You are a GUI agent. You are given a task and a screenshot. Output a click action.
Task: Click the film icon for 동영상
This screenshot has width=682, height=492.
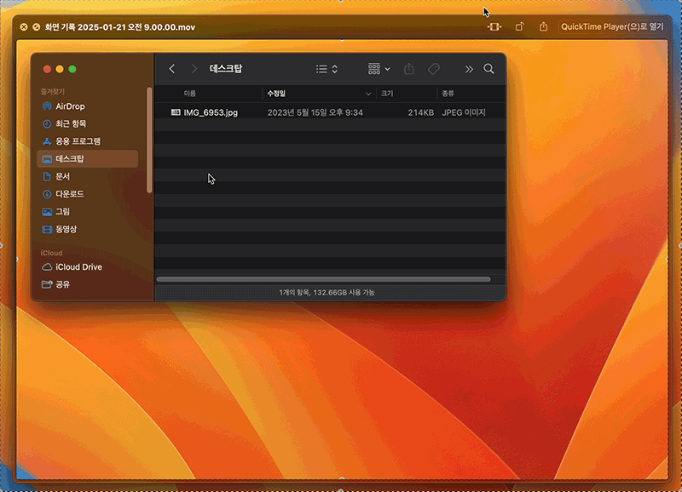coord(47,229)
